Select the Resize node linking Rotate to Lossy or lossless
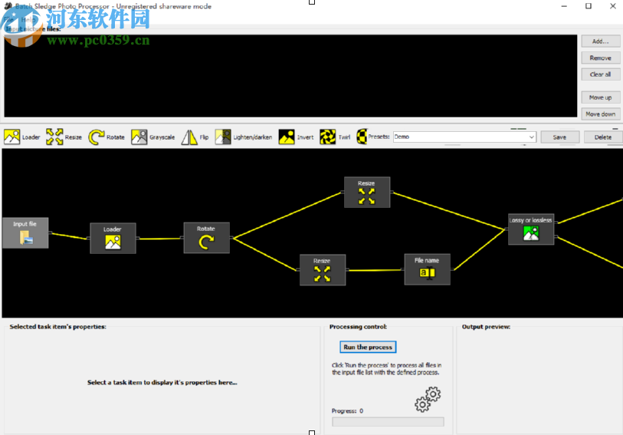 [x=367, y=192]
